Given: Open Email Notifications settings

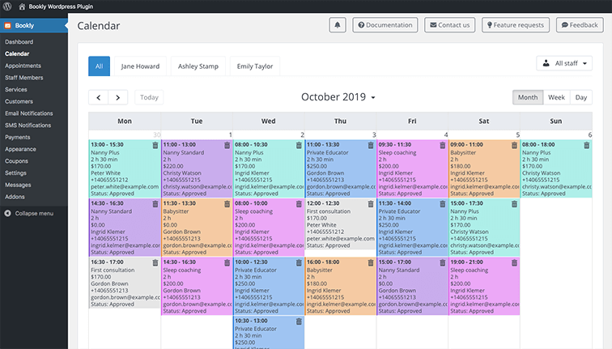Looking at the screenshot, I should pyautogui.click(x=29, y=113).
